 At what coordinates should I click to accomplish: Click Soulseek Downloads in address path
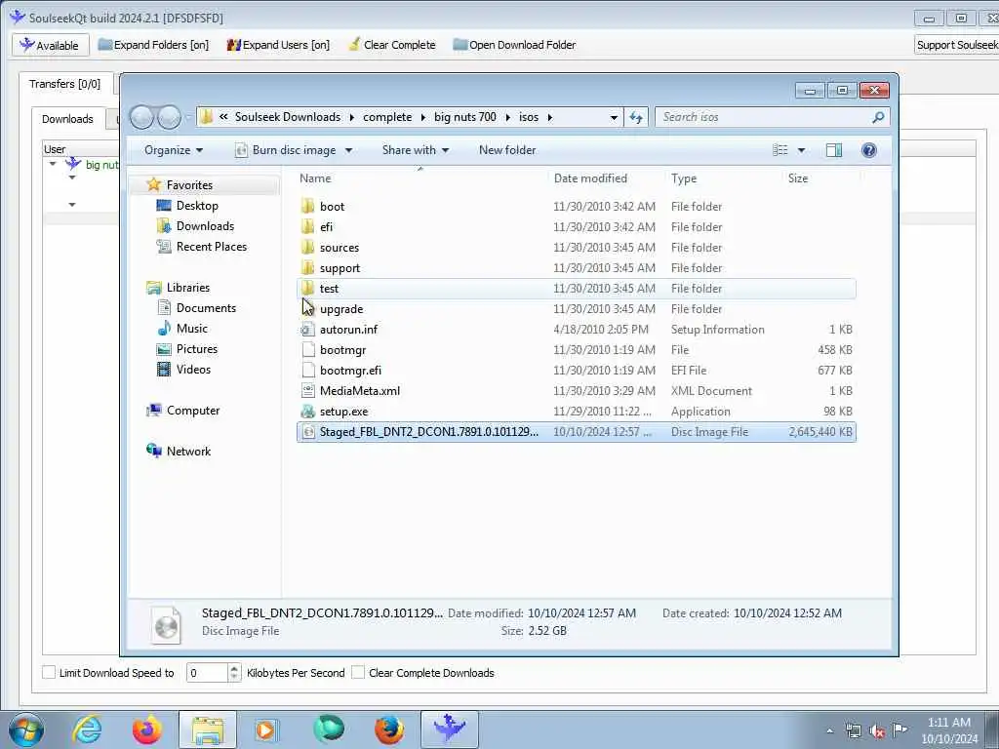pyautogui.click(x=288, y=117)
